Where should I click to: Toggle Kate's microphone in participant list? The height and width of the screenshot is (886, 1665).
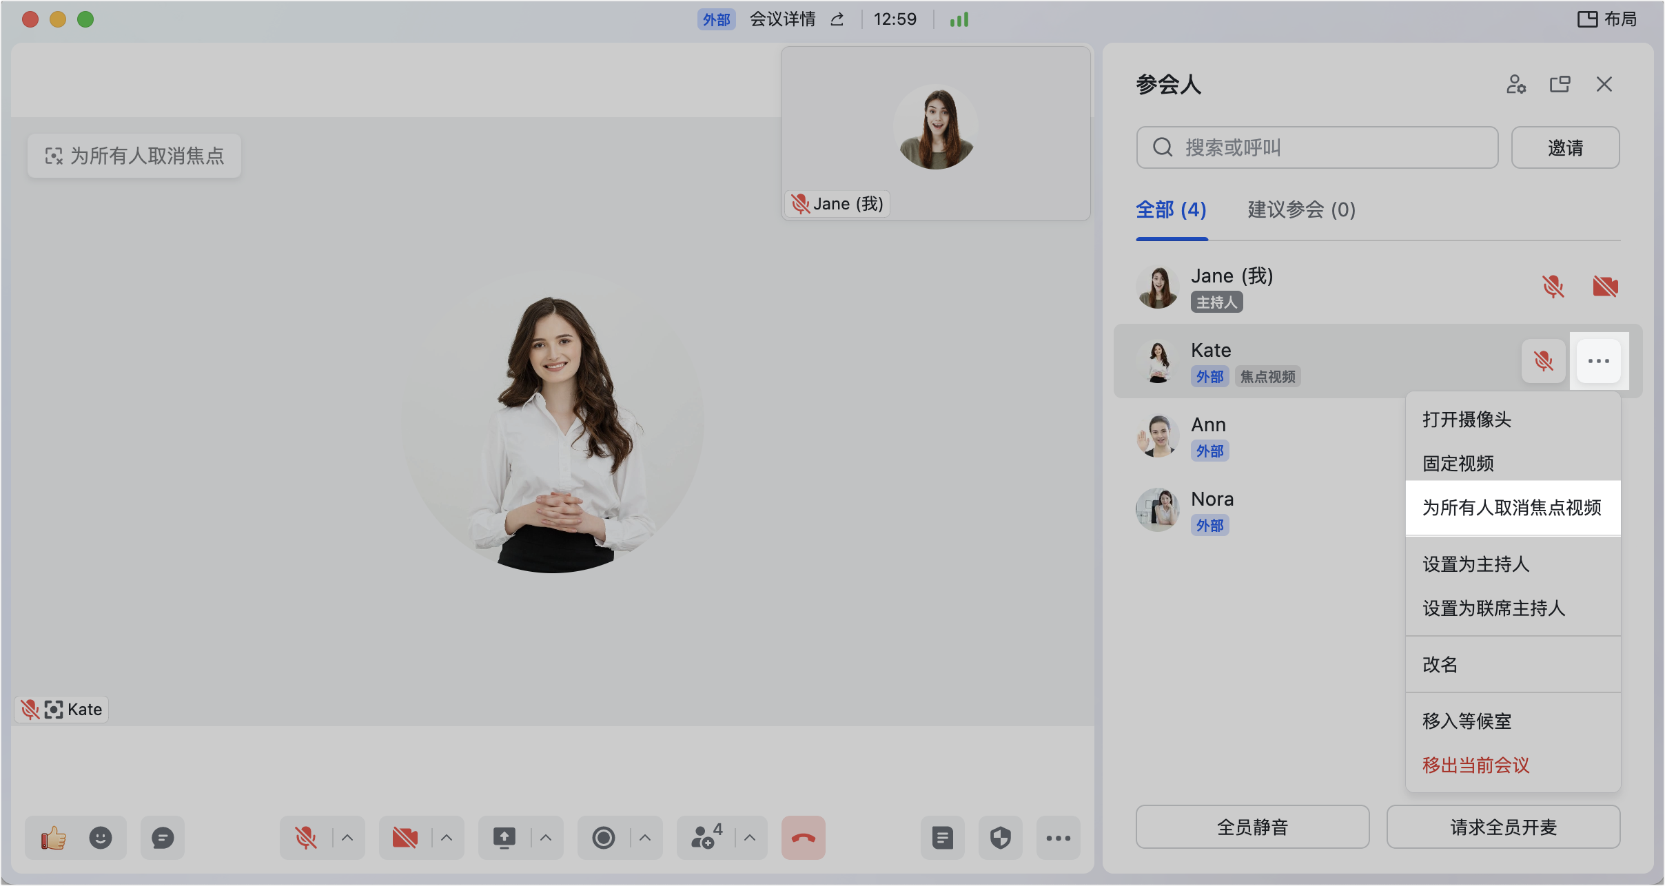[1544, 361]
